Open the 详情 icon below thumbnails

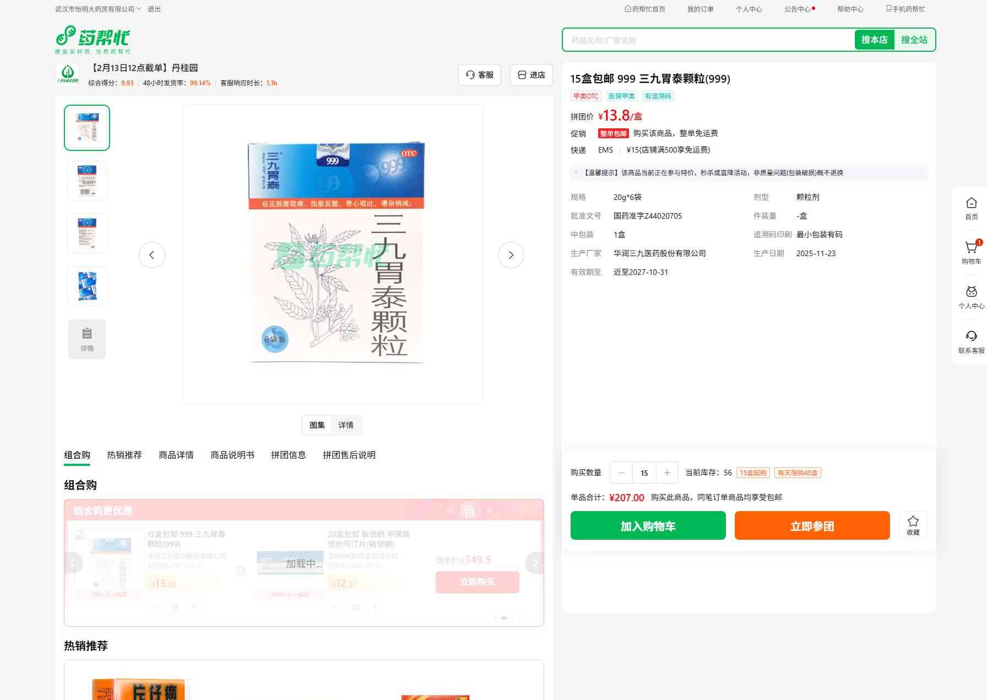pyautogui.click(x=87, y=339)
